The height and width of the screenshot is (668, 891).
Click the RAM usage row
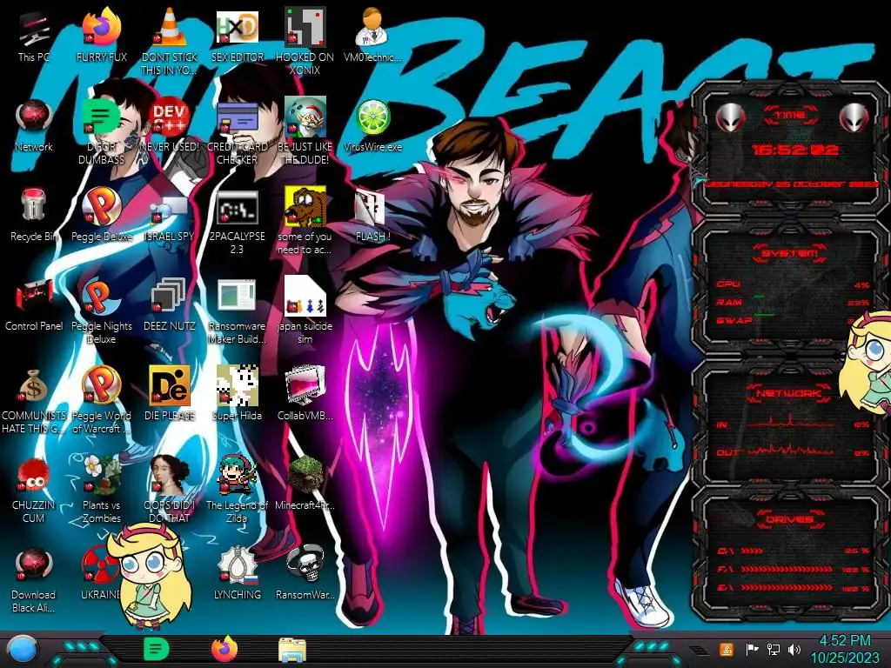[x=794, y=302]
